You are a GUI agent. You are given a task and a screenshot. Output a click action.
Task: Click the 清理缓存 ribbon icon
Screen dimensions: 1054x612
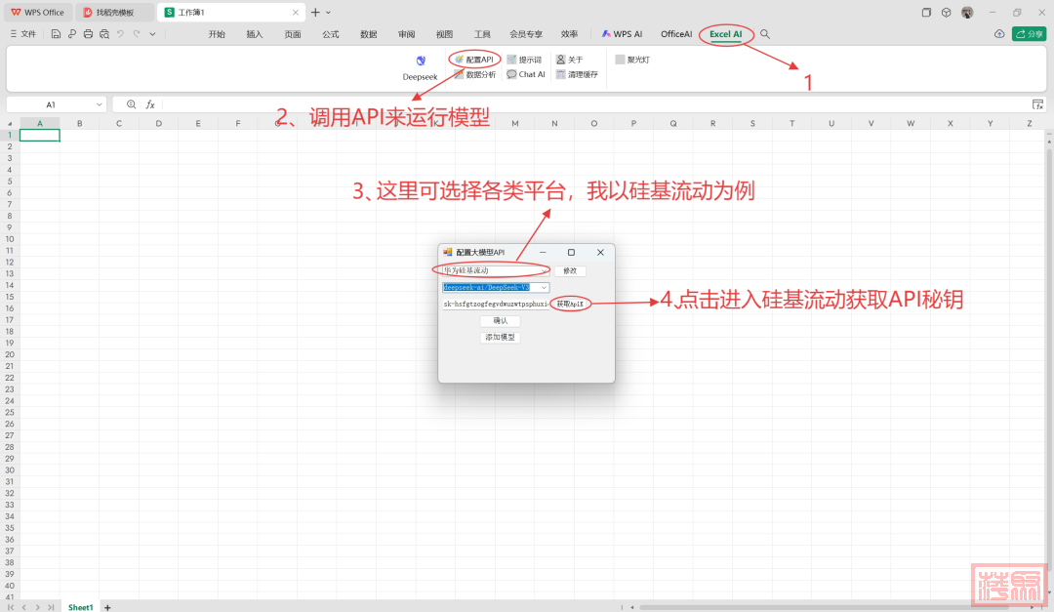click(x=577, y=74)
